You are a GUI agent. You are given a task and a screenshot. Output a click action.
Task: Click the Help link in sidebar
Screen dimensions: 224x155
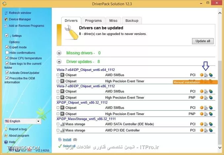[12, 142]
